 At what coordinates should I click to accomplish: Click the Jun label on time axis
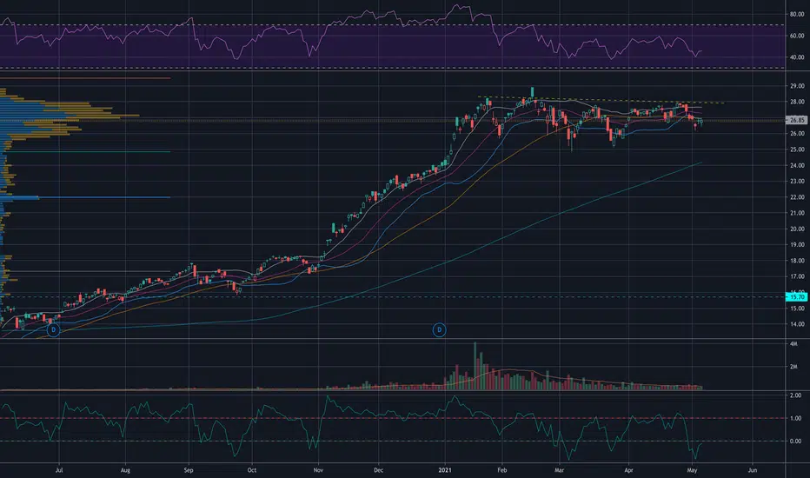click(752, 470)
